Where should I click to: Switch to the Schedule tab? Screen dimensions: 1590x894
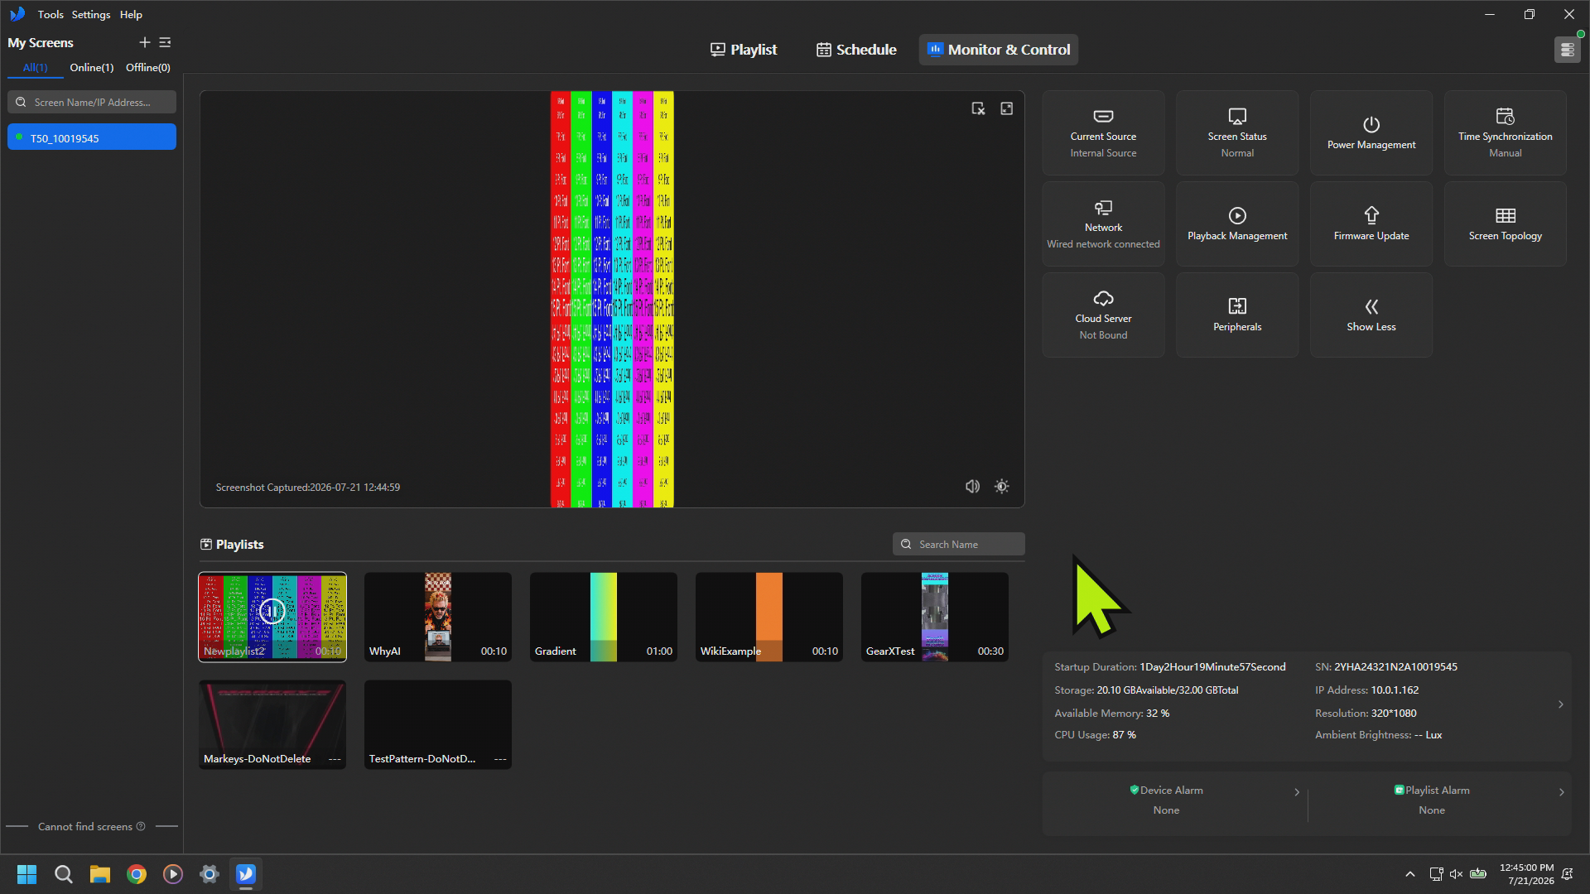(x=856, y=50)
